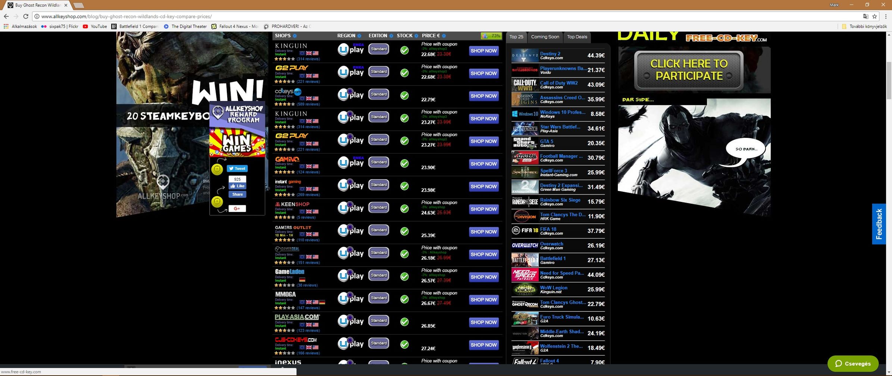The width and height of the screenshot is (892, 376).
Task: Open the Destiny 2 link in Top 25
Action: click(550, 54)
